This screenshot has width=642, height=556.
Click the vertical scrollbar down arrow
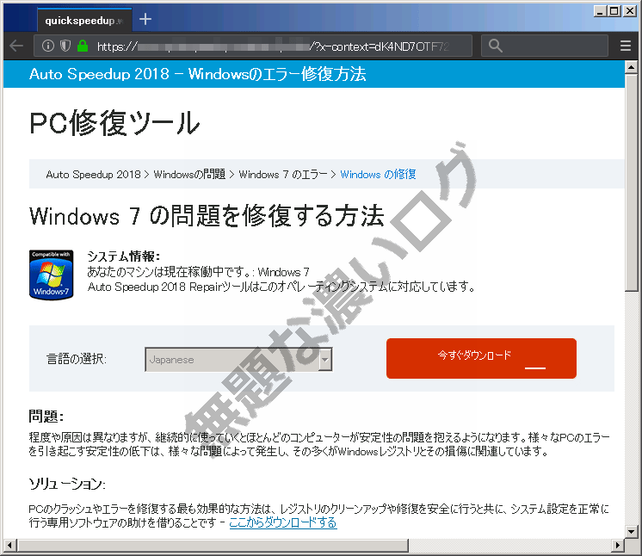pos(631,531)
